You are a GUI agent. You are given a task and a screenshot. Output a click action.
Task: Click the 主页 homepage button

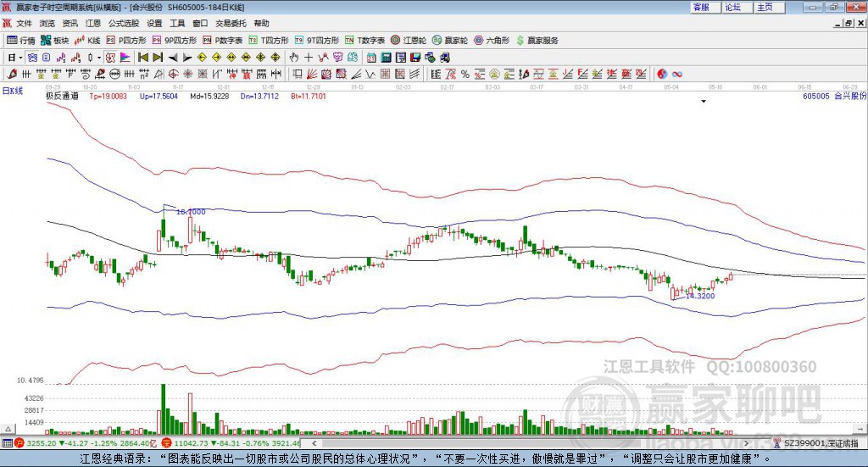[769, 7]
